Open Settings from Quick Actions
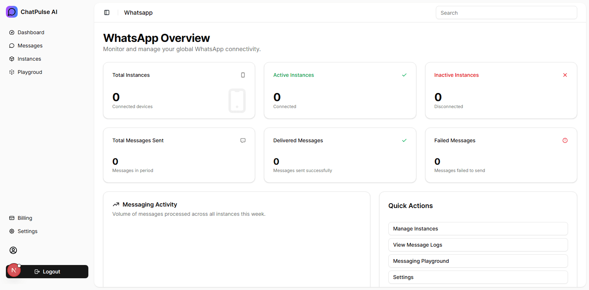 478,277
